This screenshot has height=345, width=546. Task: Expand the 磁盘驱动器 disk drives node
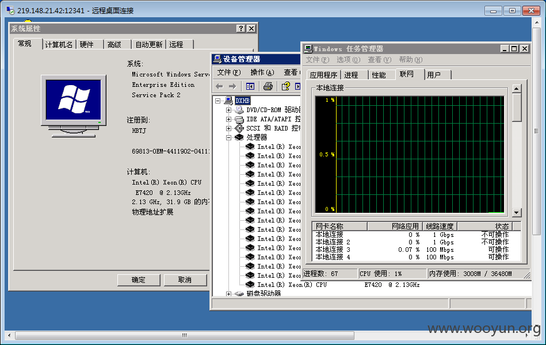[228, 294]
